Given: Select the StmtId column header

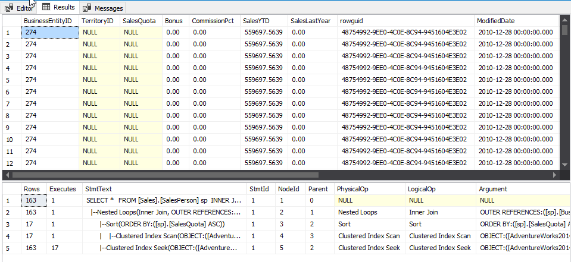Looking at the screenshot, I should (261, 189).
